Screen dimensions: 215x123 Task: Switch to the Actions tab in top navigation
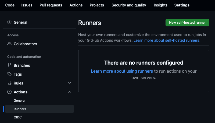point(76,5)
